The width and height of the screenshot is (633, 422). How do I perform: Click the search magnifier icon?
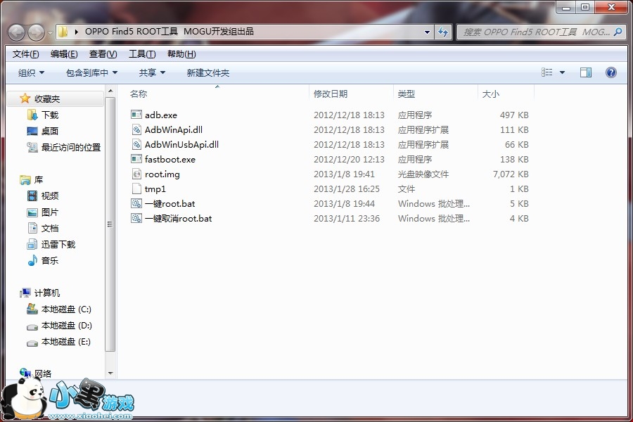tap(618, 32)
